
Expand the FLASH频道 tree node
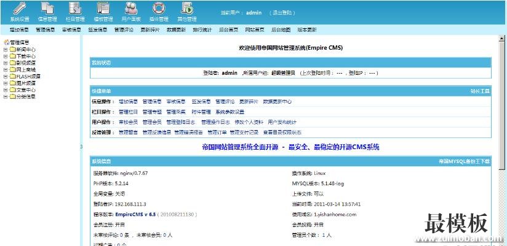(5, 77)
